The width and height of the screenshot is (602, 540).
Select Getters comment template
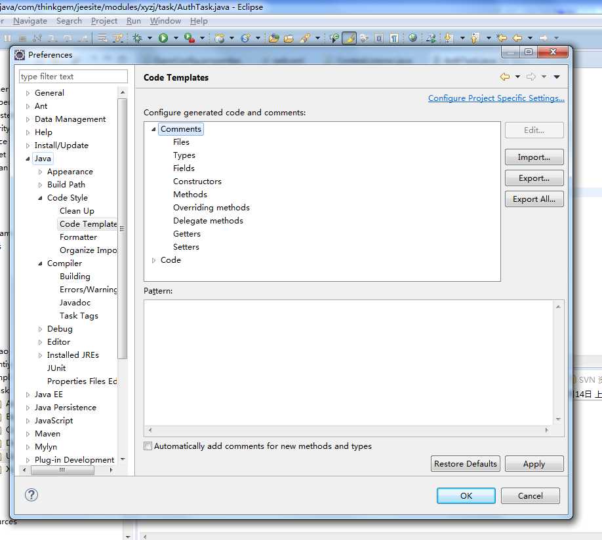(x=187, y=234)
